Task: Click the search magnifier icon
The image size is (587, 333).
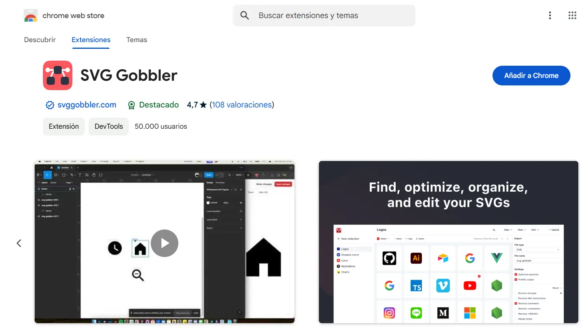Action: click(244, 15)
